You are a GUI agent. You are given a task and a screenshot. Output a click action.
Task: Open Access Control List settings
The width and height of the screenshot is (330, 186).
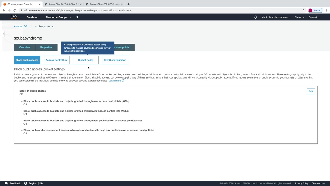[x=56, y=60]
